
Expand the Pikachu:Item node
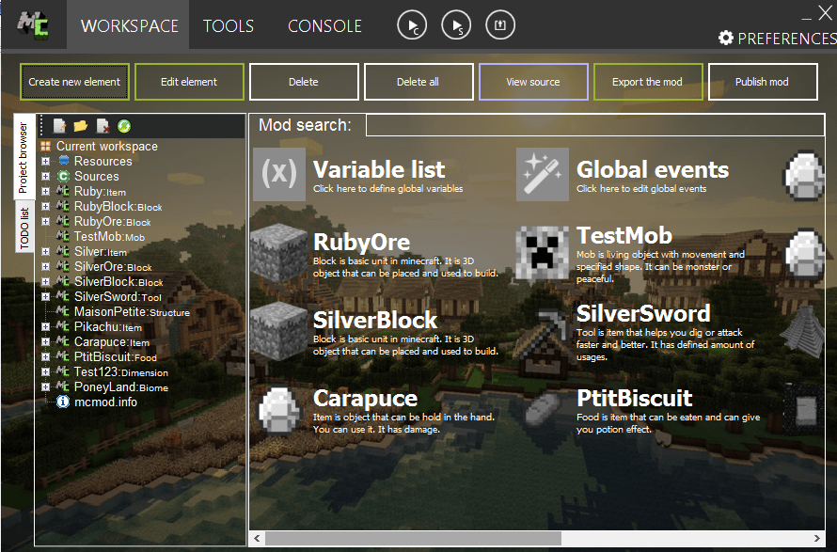[45, 326]
